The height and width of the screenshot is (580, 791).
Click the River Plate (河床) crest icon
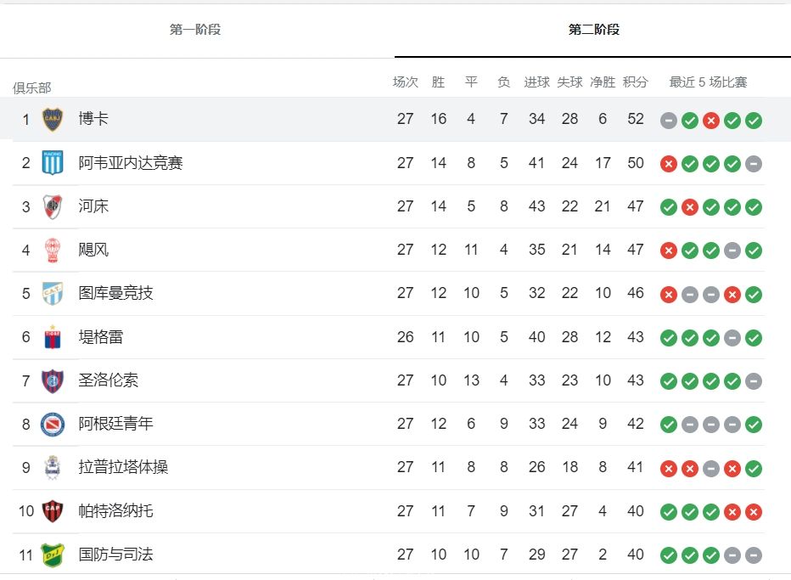coord(53,206)
